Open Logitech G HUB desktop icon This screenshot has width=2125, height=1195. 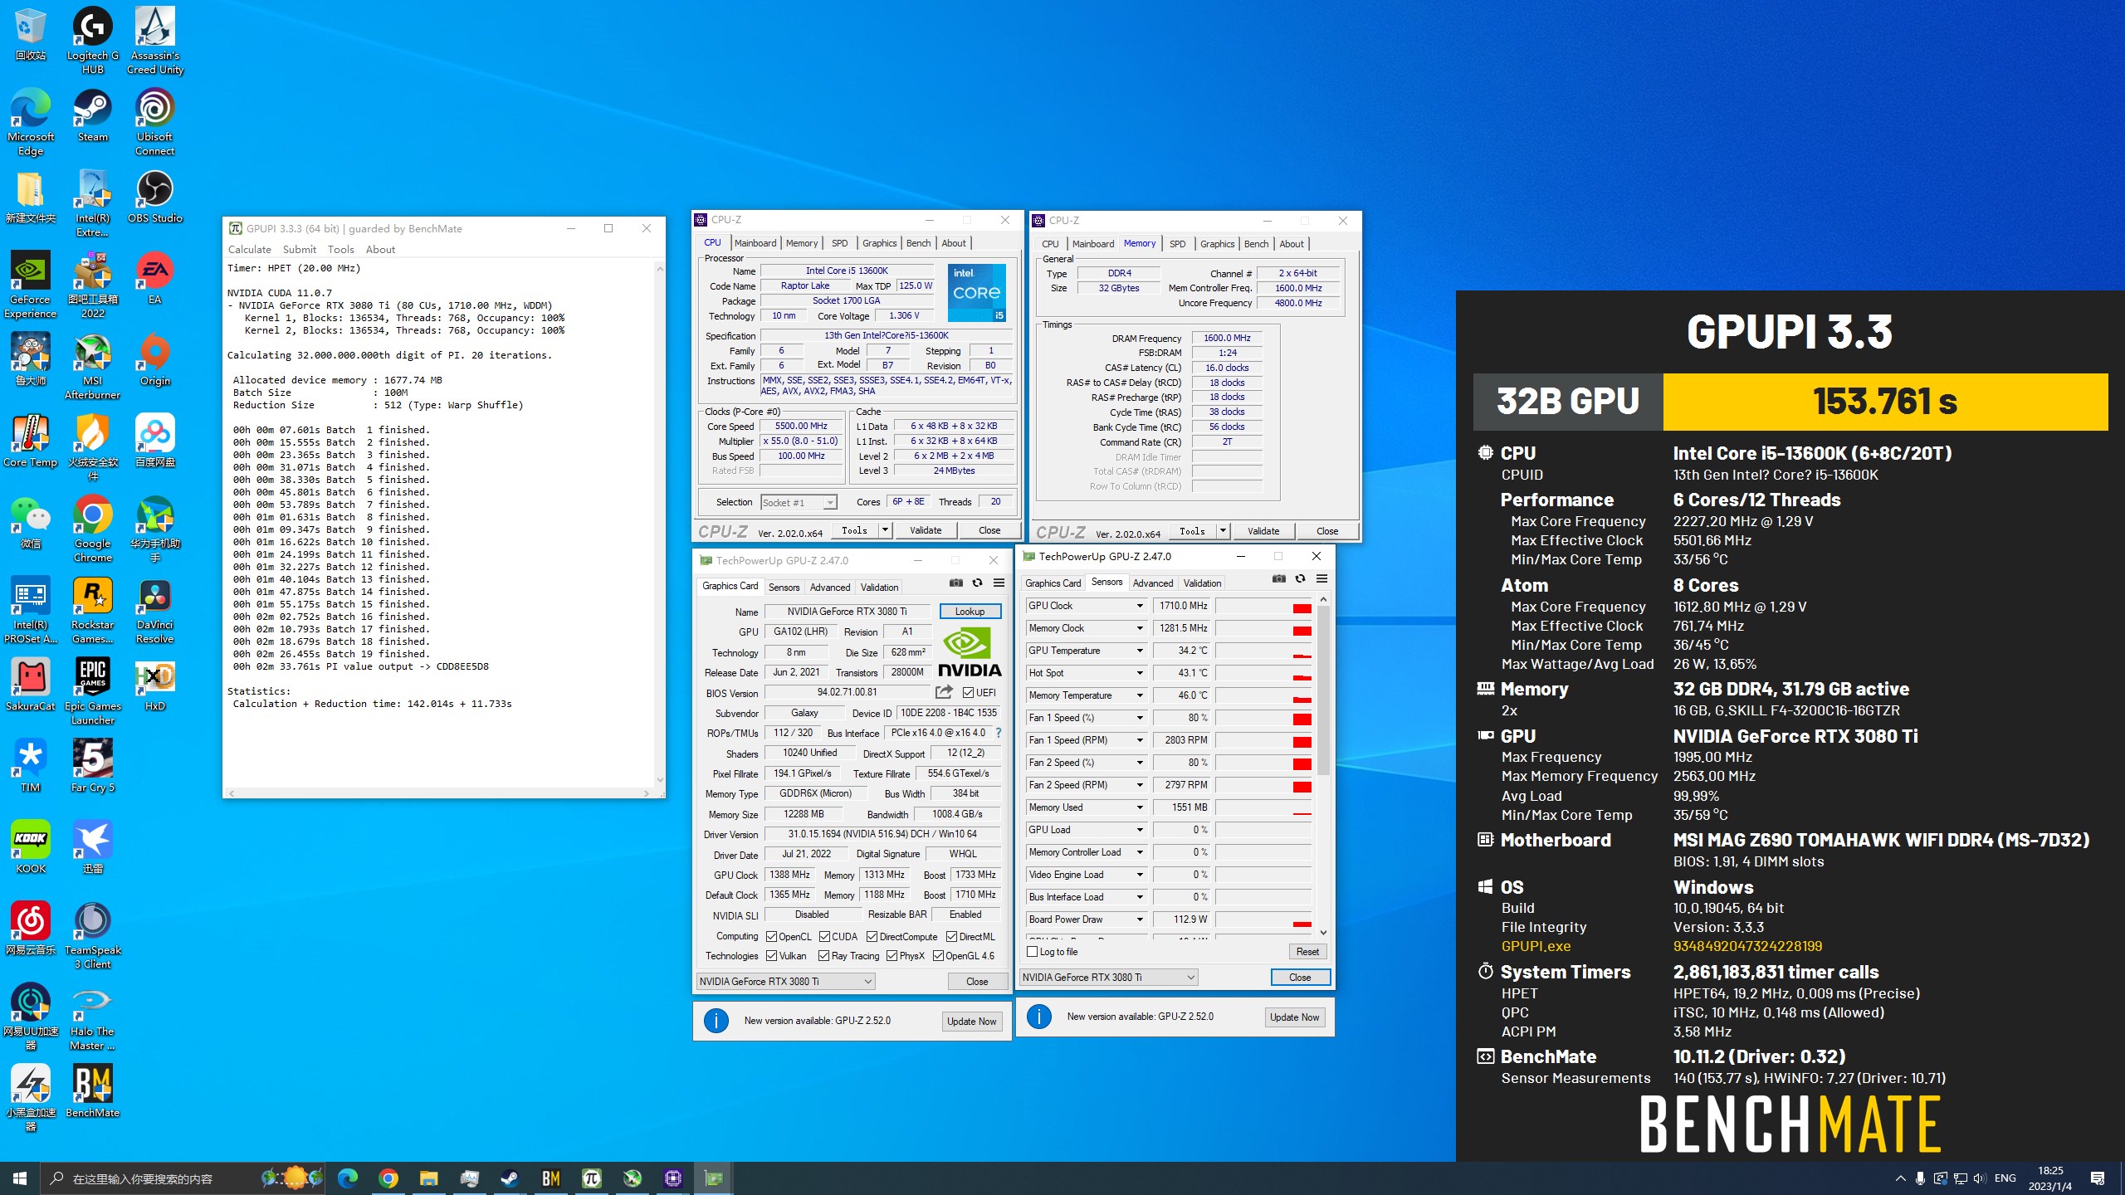click(x=93, y=40)
